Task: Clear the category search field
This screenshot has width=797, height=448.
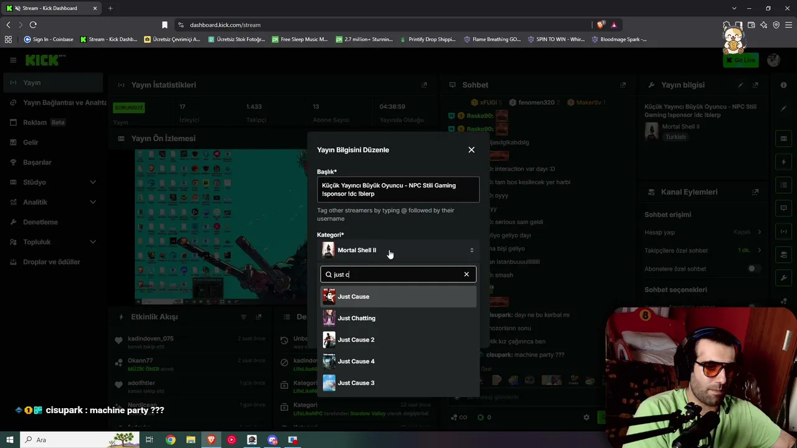Action: (x=466, y=274)
